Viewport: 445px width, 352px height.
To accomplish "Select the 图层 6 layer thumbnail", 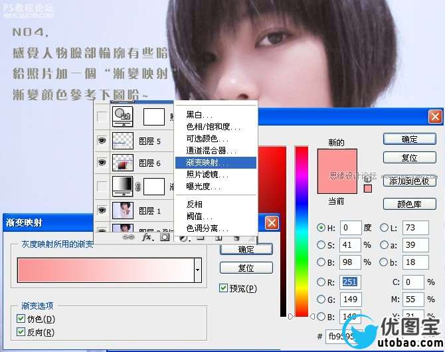I will (123, 163).
